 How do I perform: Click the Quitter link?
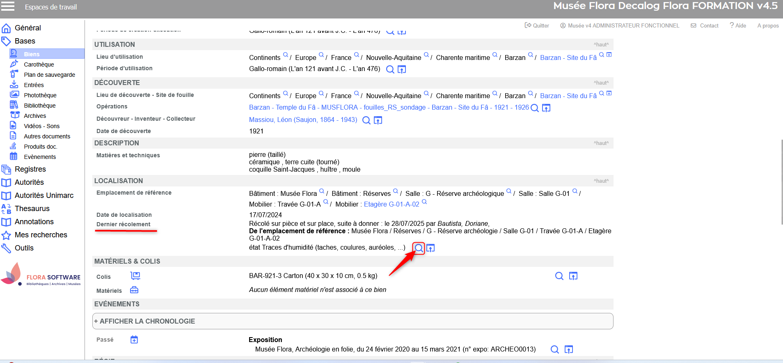(x=537, y=25)
